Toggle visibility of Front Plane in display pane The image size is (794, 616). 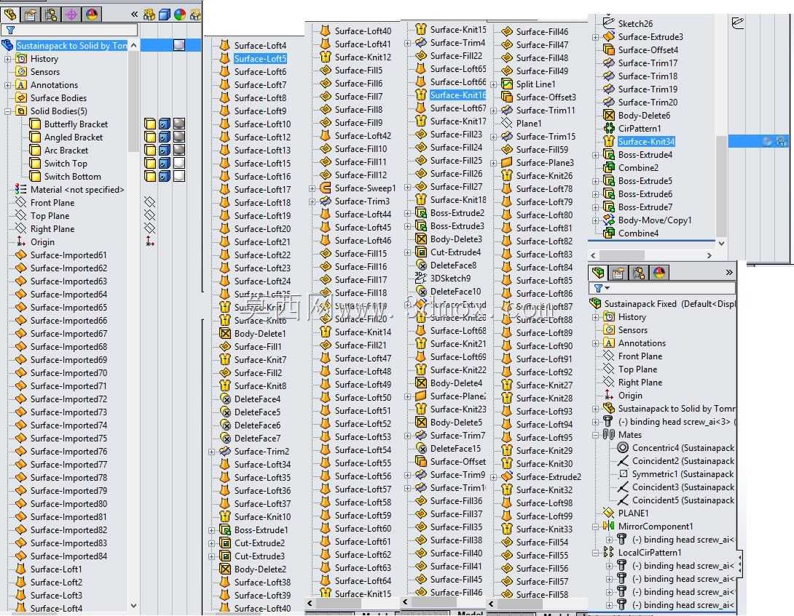tap(149, 202)
